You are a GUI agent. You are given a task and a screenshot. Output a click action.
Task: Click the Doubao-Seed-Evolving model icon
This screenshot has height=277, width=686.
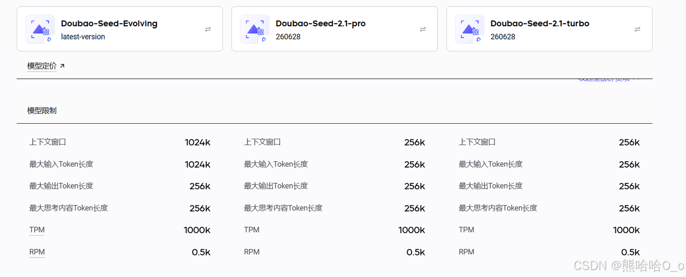40,29
